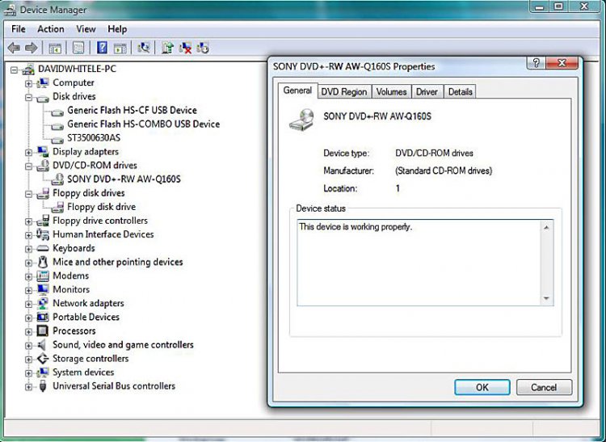Click the Properties dialog help question-mark button
The height and width of the screenshot is (442, 606).
[x=536, y=63]
